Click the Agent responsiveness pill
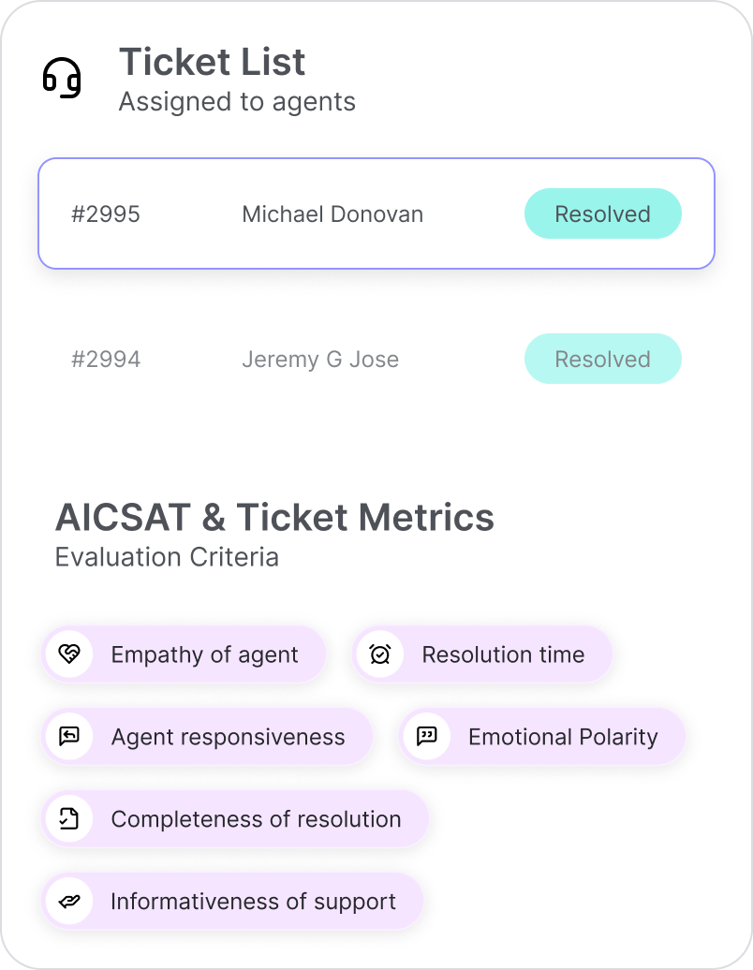This screenshot has width=753, height=970. [x=207, y=737]
